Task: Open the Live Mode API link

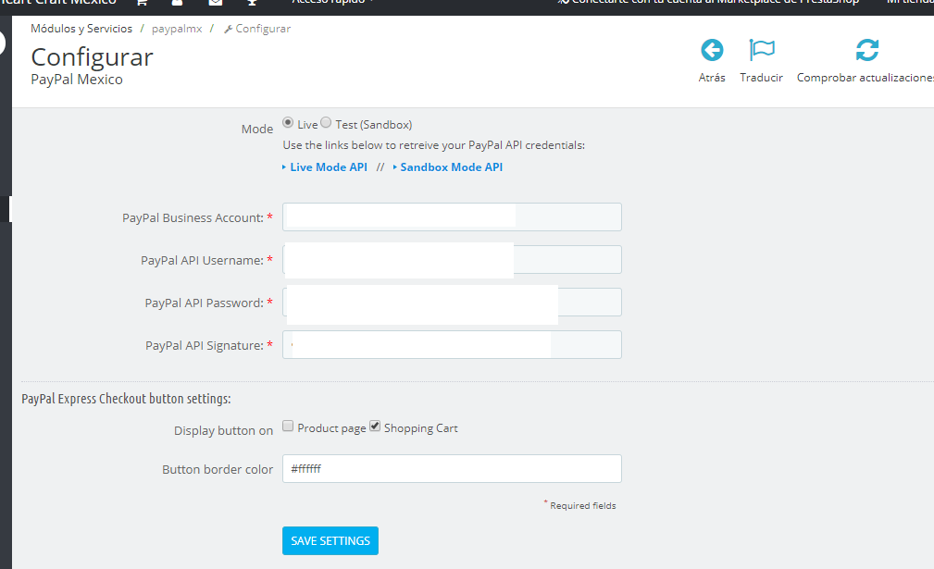Action: 329,167
